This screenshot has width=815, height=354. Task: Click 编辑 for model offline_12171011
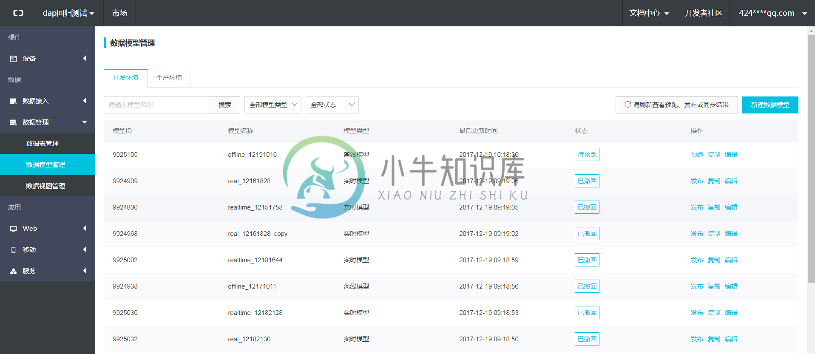[x=731, y=286]
